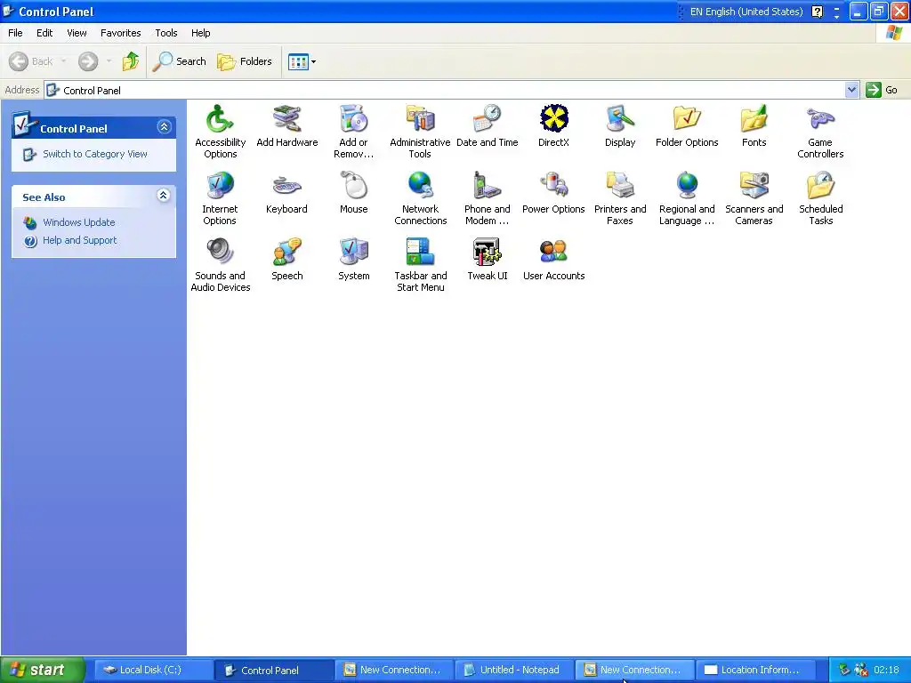Click the Go button
The width and height of the screenshot is (911, 683).
pyautogui.click(x=882, y=90)
